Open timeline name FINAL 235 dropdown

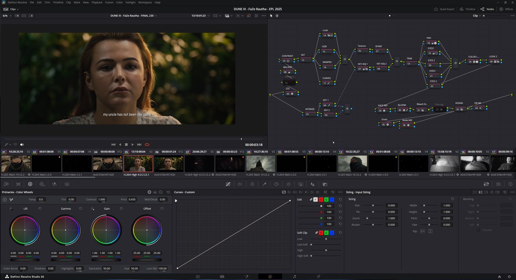(x=134, y=15)
